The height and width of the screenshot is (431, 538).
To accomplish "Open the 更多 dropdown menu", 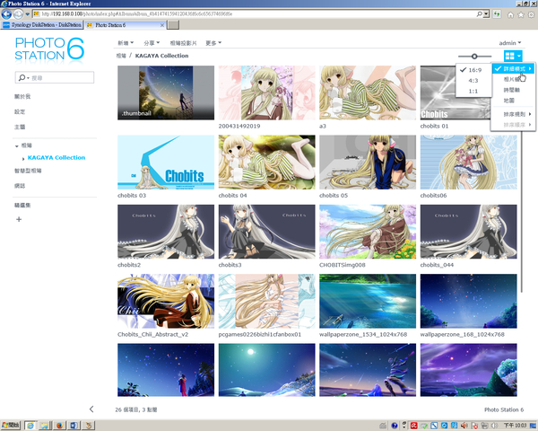I will (213, 43).
